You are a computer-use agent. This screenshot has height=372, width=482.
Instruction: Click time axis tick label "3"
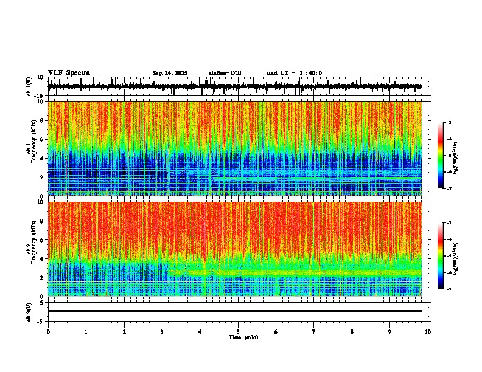click(162, 332)
